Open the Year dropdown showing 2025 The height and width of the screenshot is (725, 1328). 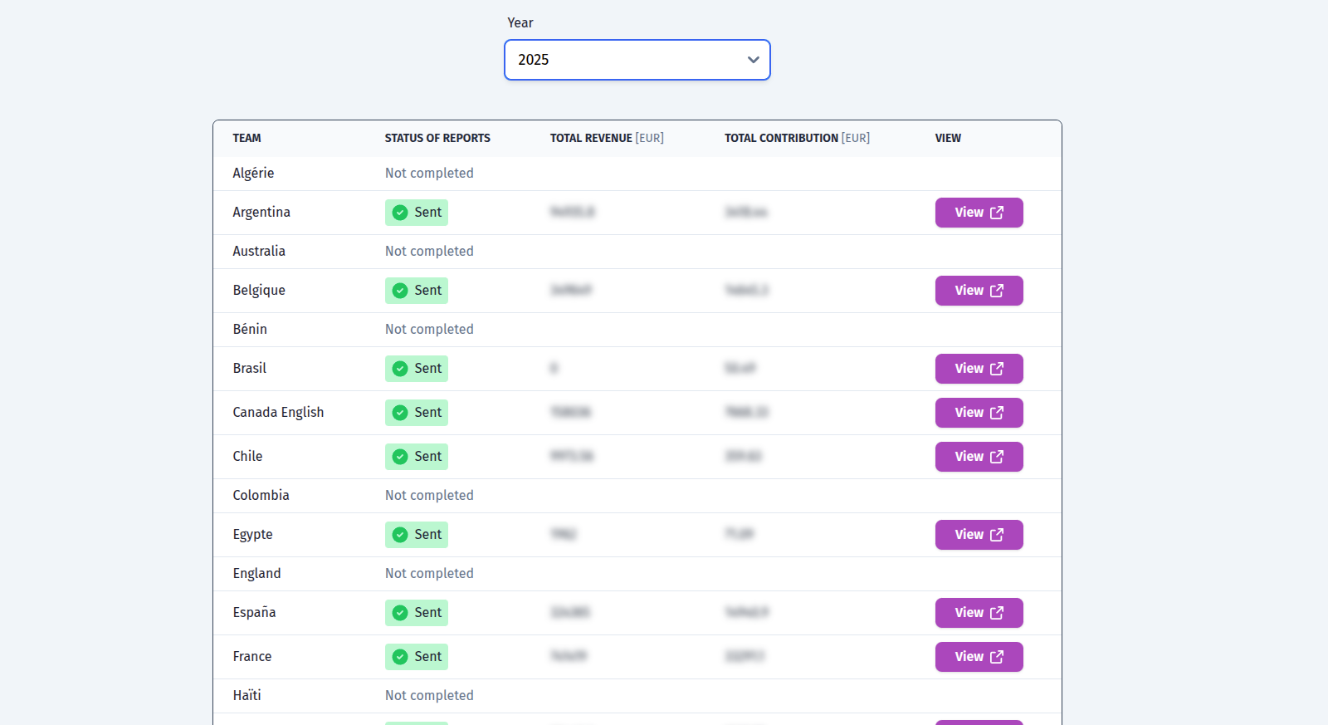coord(637,60)
